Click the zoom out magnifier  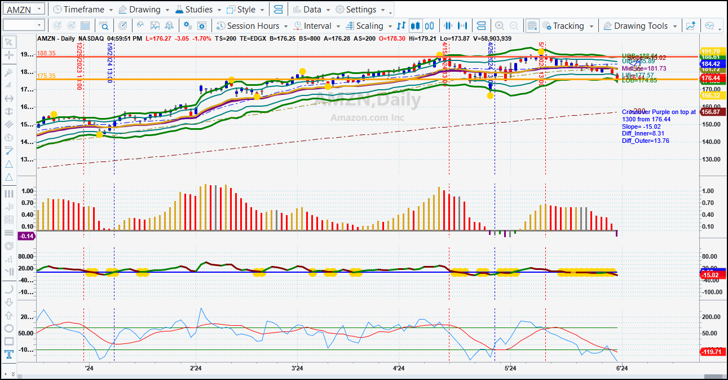click(x=514, y=26)
